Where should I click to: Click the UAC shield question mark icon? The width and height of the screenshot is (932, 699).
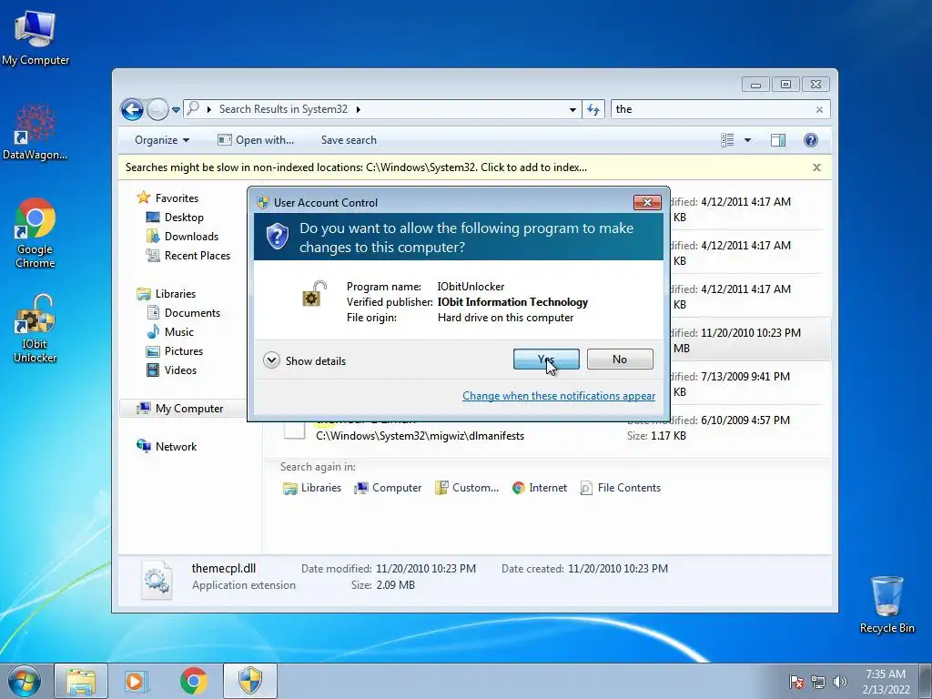point(277,237)
